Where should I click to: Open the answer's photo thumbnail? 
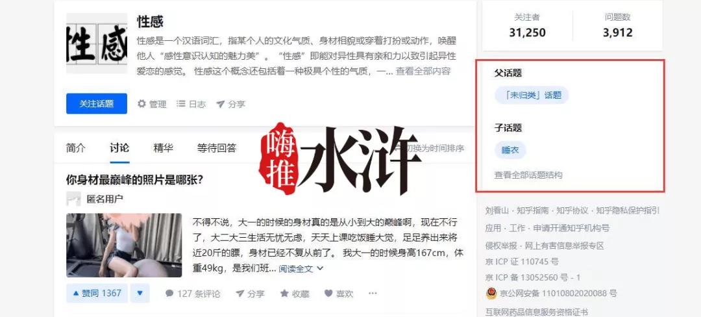click(124, 245)
